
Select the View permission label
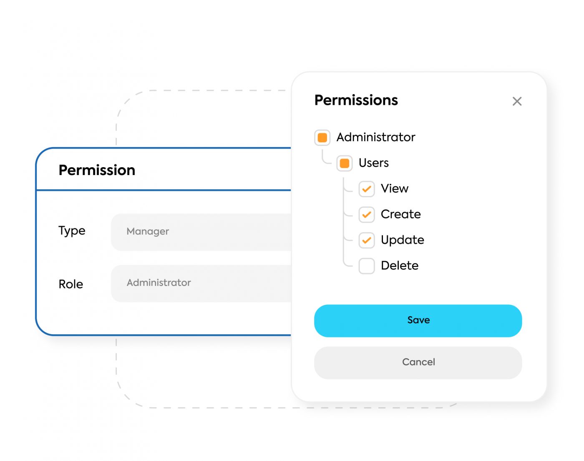(x=395, y=188)
